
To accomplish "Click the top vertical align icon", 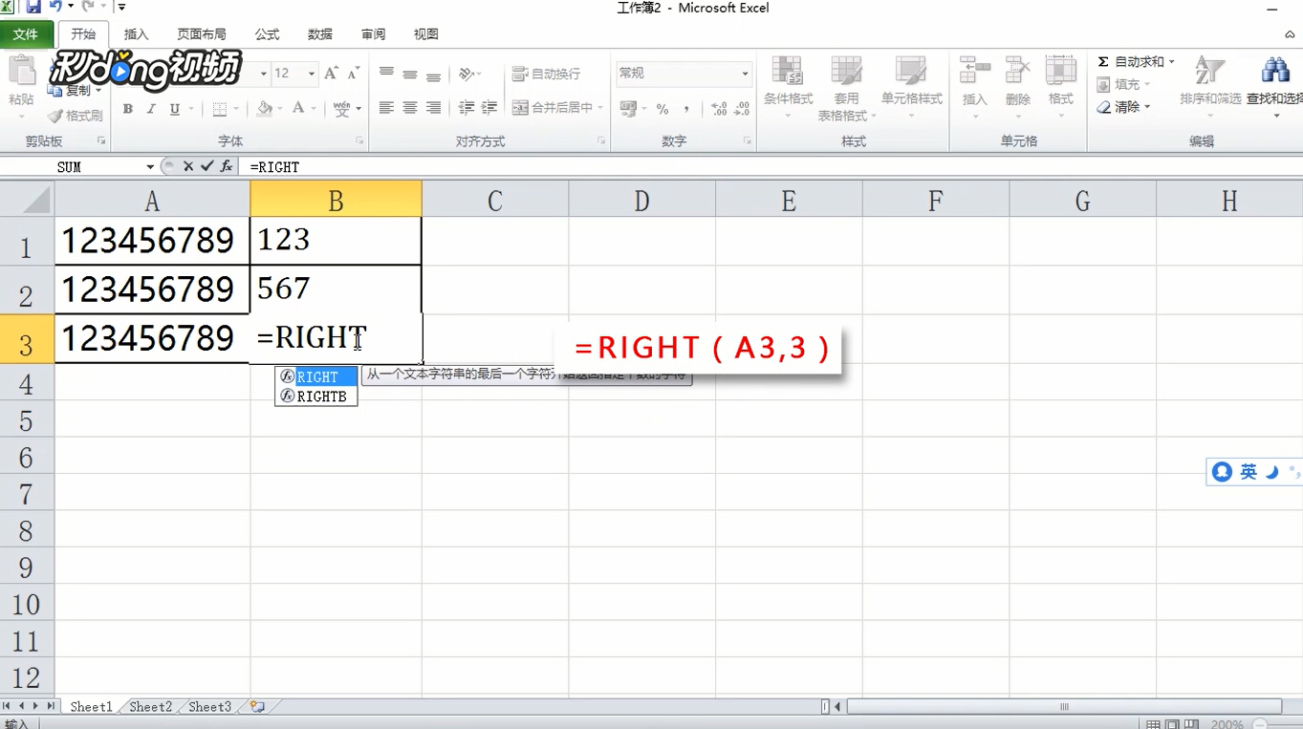I will (x=386, y=74).
